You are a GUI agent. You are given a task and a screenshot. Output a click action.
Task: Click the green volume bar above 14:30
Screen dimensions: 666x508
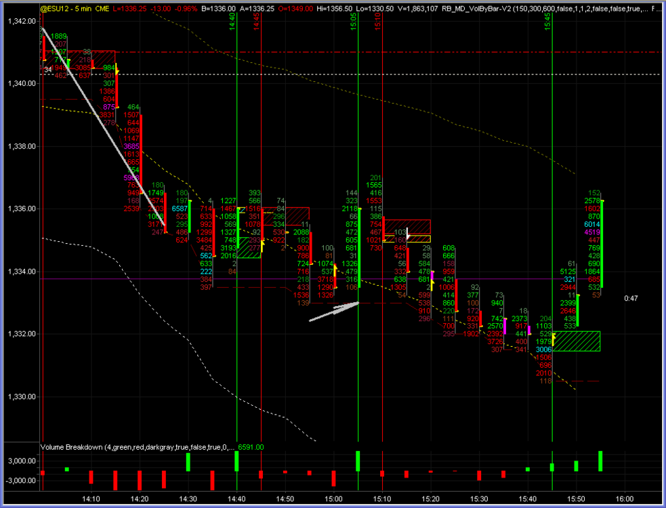[188, 462]
